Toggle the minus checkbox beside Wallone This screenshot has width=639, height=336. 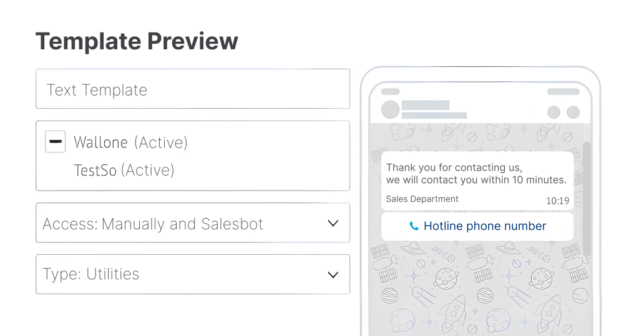[x=56, y=142]
